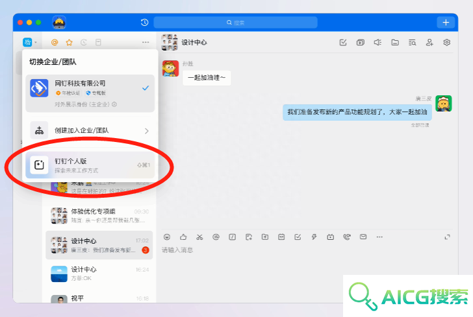
Task: Click the checkbox task icon in message toolbar
Action: tap(298, 237)
